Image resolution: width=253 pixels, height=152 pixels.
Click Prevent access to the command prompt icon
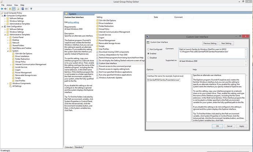(x=98, y=66)
